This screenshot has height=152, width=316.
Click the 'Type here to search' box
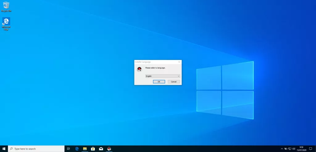[x=36, y=149]
